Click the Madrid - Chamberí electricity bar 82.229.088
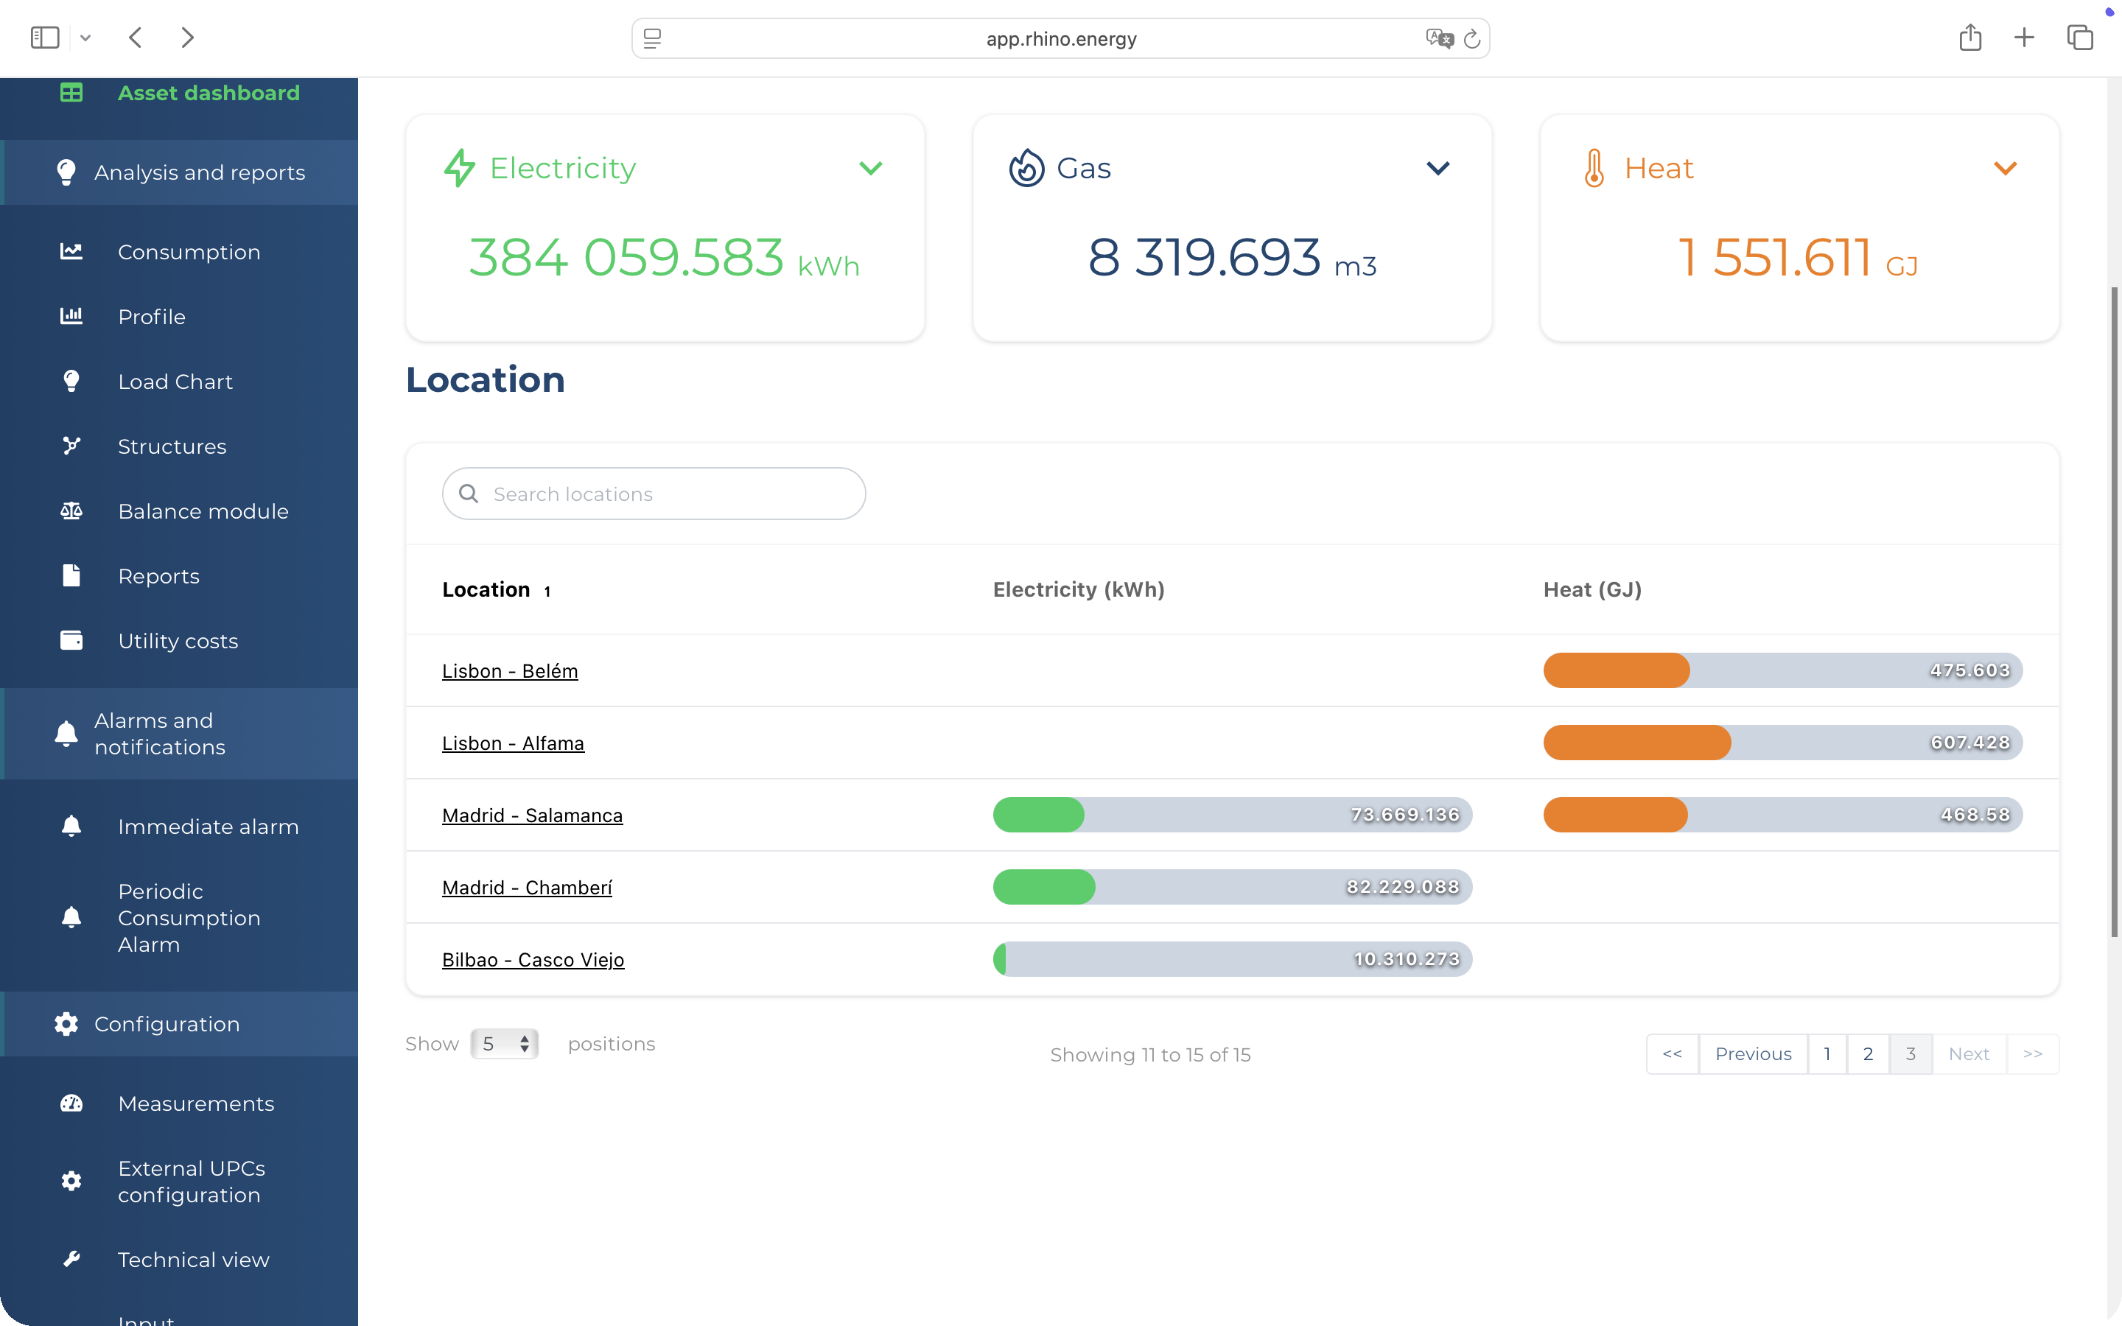The height and width of the screenshot is (1326, 2122). (x=1232, y=887)
